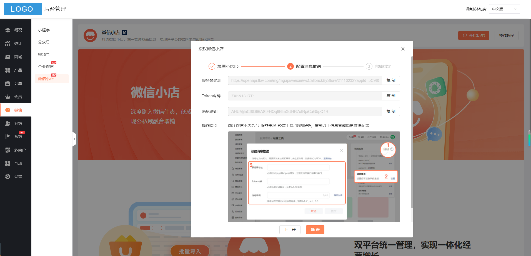531x256 pixels.
Task: Click the 多商户 multi-merchant icon
Action: pyautogui.click(x=8, y=150)
